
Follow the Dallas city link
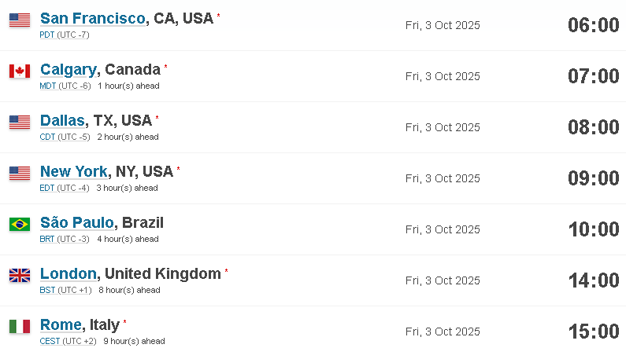(x=62, y=120)
